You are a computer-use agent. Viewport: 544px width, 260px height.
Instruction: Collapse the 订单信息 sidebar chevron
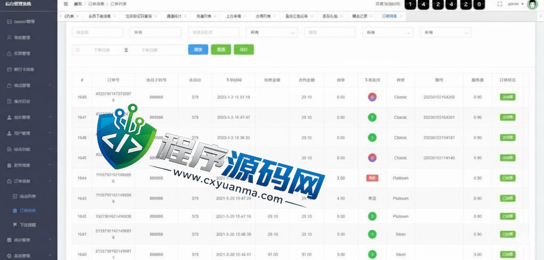(49, 181)
